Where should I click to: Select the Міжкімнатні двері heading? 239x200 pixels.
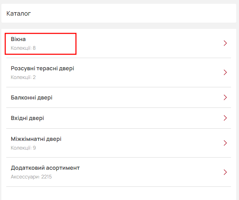coord(36,139)
